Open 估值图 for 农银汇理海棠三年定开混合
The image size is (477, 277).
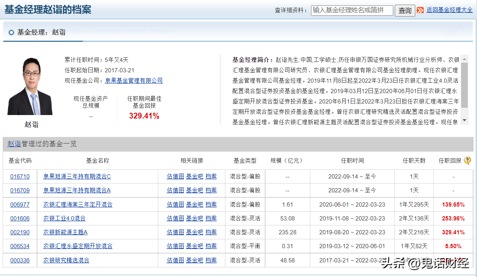pos(175,205)
